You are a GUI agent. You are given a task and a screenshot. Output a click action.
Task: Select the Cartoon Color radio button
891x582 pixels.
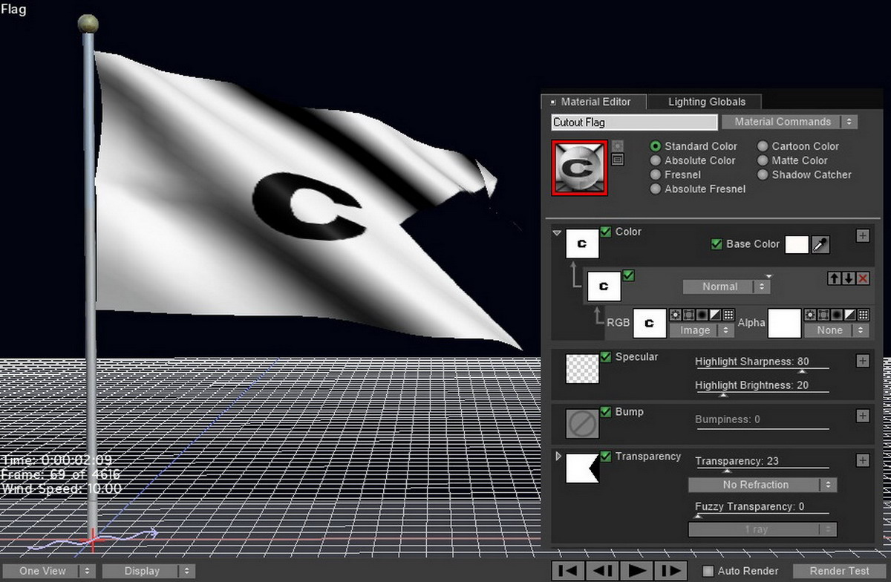click(x=763, y=146)
